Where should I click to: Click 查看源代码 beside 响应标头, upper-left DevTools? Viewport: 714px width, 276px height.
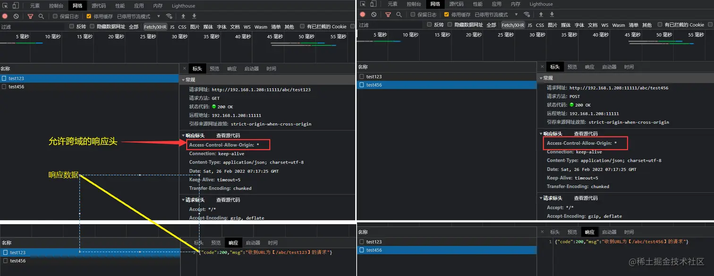point(228,135)
